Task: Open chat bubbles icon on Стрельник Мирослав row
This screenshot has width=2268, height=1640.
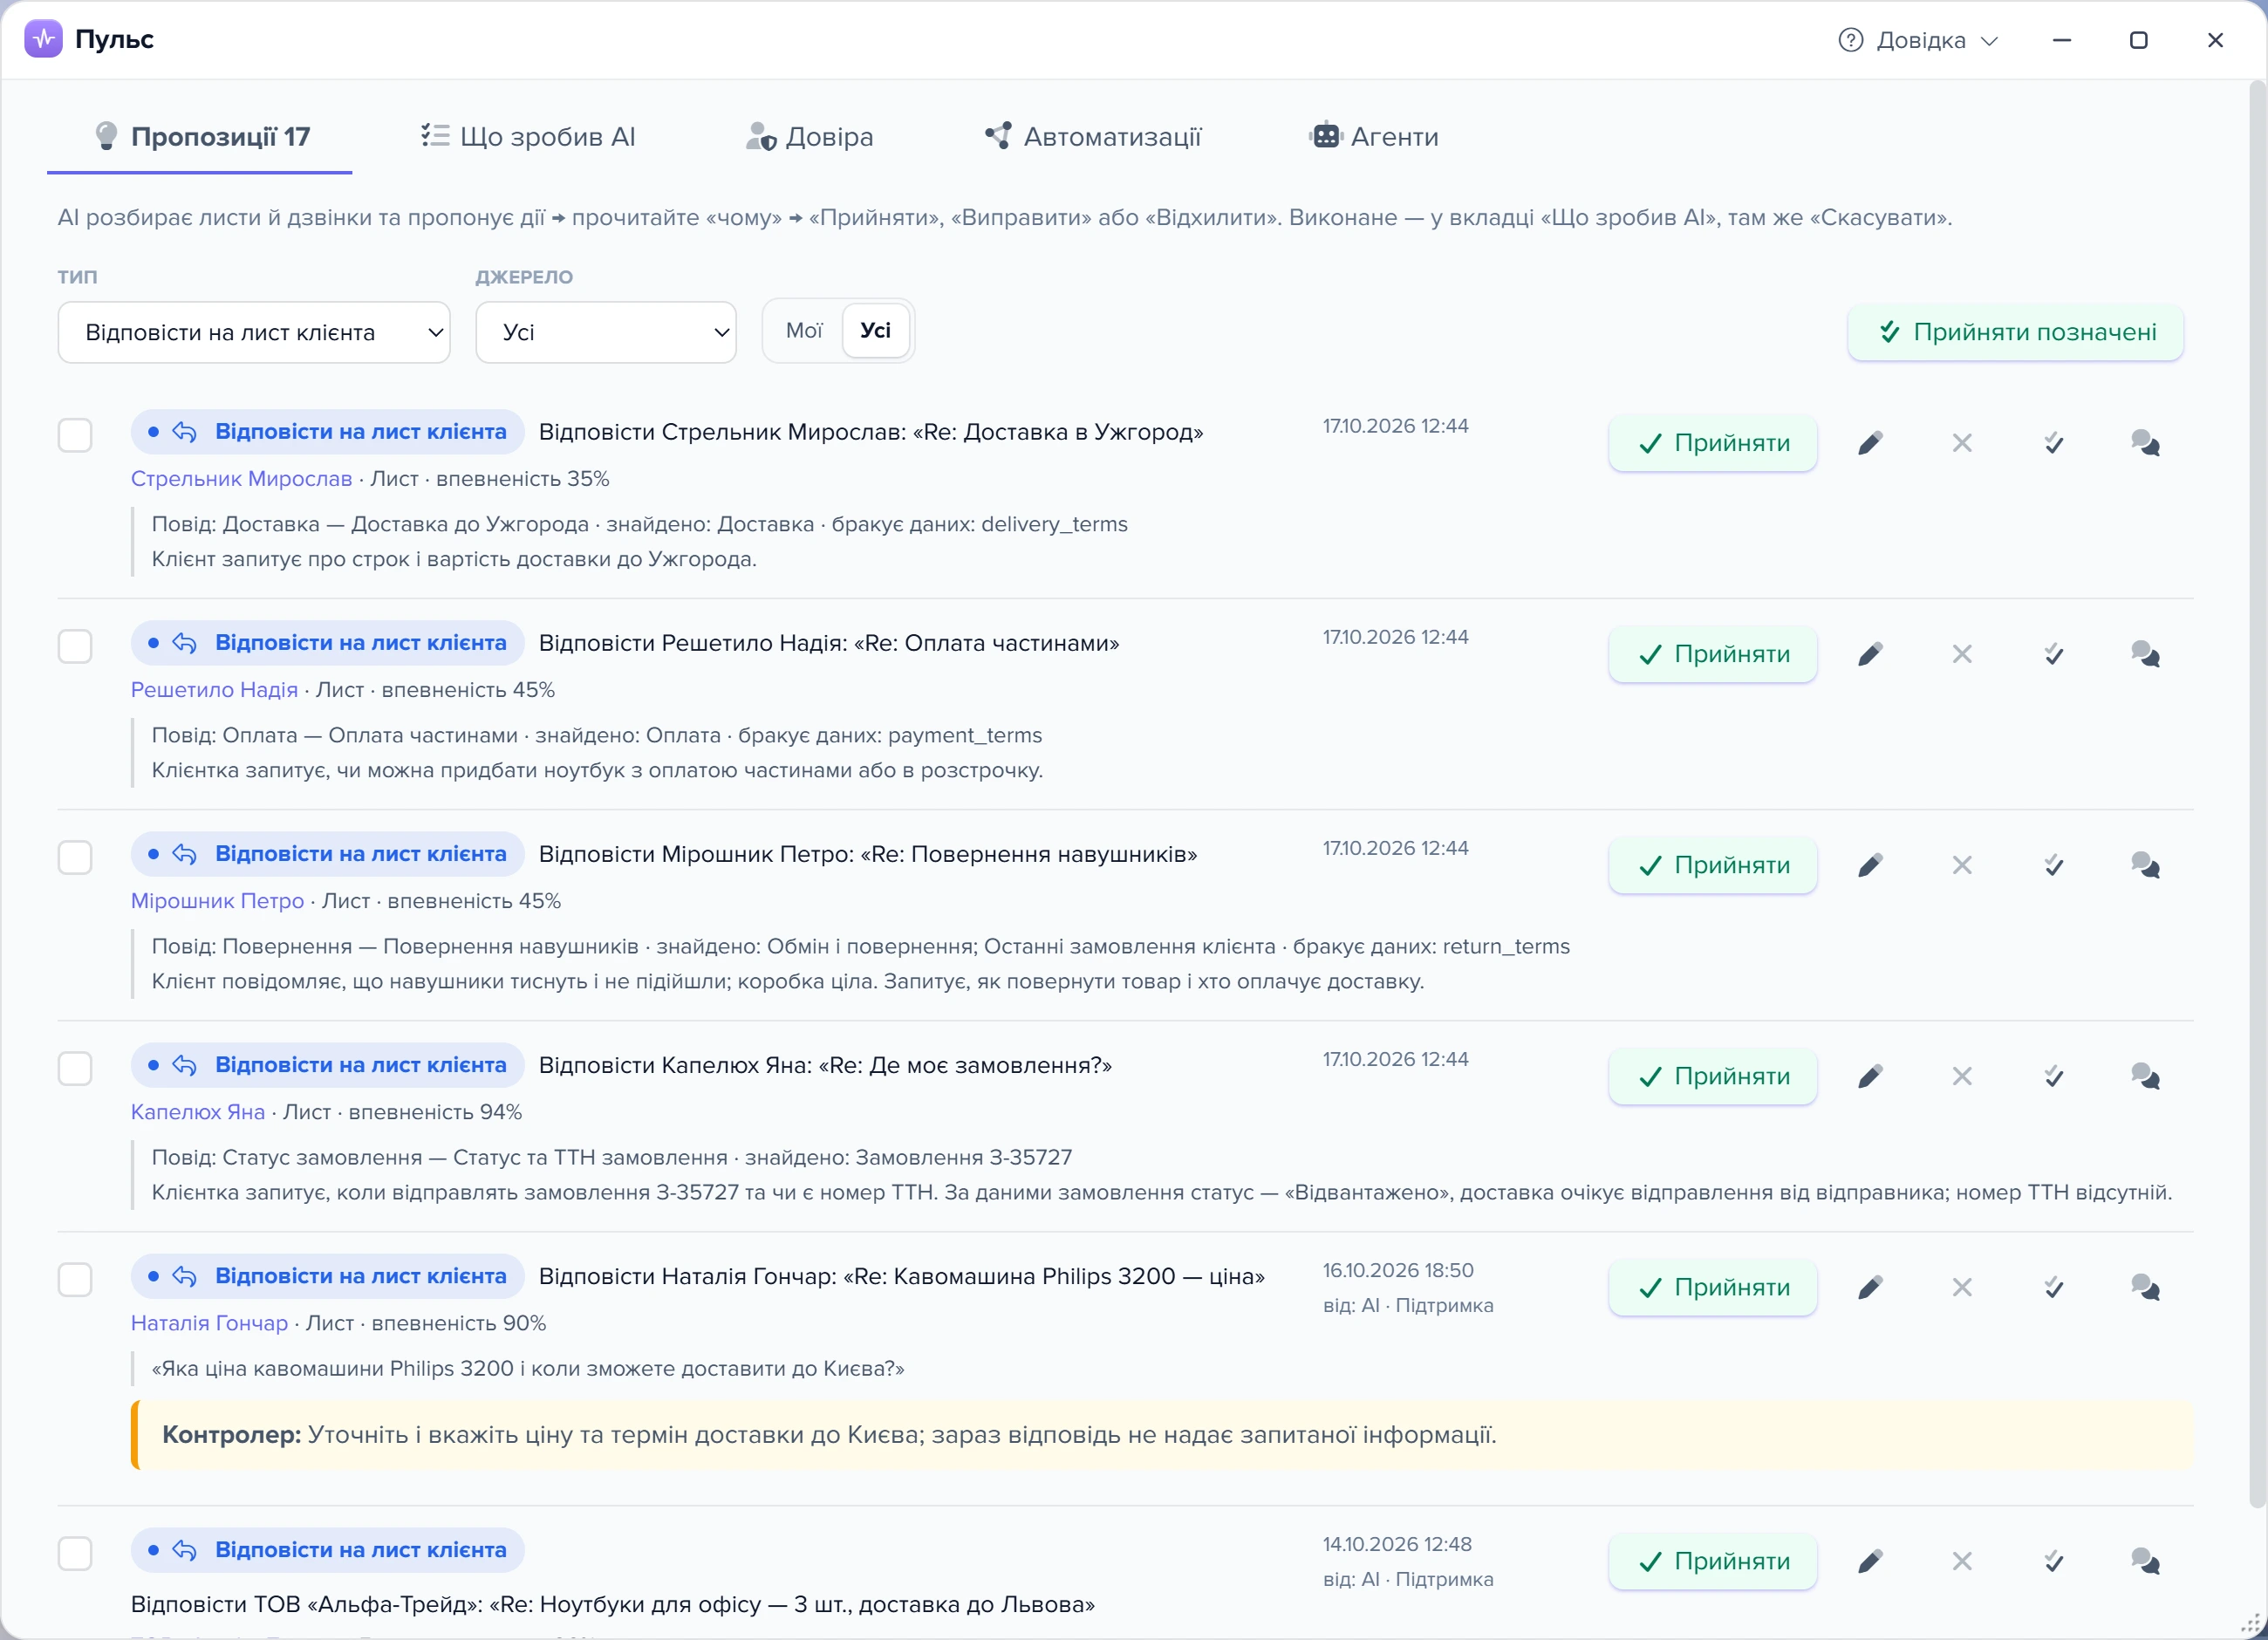Action: click(2145, 443)
